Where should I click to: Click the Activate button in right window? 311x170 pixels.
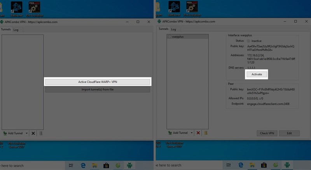[257, 74]
